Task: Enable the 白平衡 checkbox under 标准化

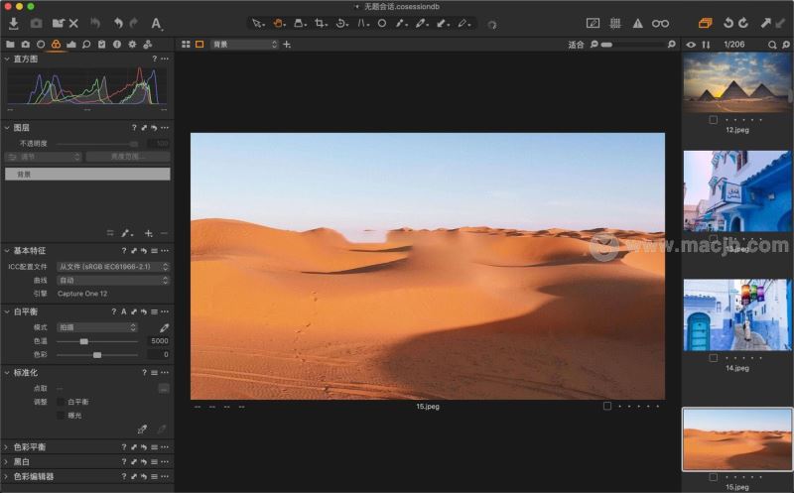Action: [61, 402]
